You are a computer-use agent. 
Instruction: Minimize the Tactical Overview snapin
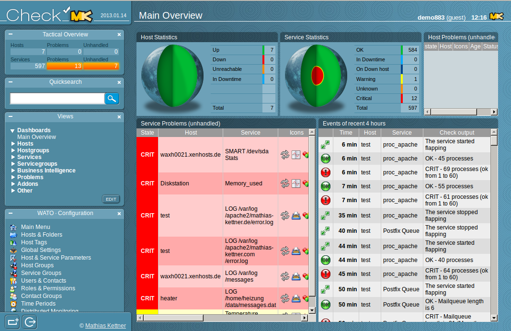(11, 34)
